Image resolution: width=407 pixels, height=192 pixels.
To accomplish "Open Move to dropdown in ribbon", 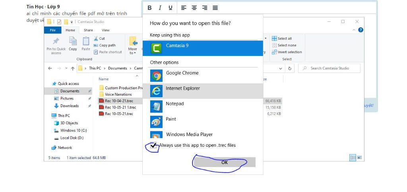I will point(133,45).
